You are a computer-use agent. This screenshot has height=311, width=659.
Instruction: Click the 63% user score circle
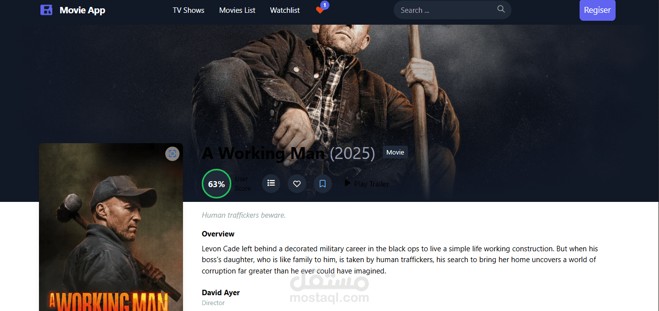[x=217, y=184]
